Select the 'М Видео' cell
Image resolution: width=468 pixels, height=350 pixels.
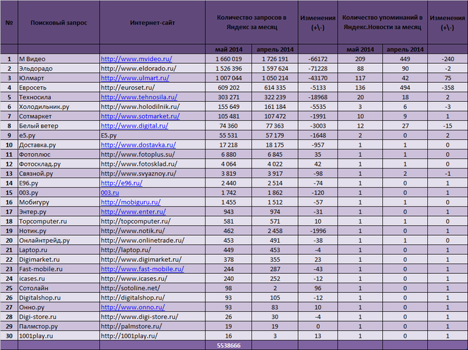click(x=58, y=59)
